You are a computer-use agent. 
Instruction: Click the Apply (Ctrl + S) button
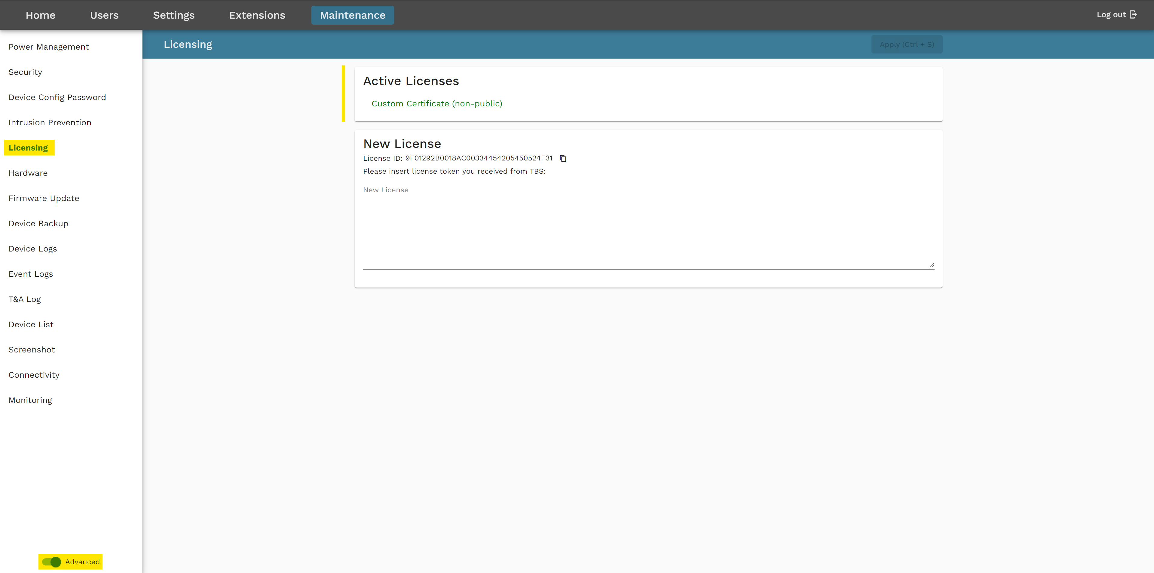click(x=907, y=44)
